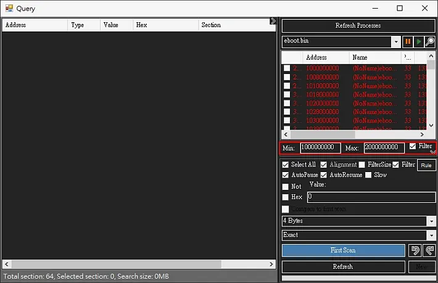Click up arrow of section list scrollbar
438x283 pixels.
click(431, 56)
